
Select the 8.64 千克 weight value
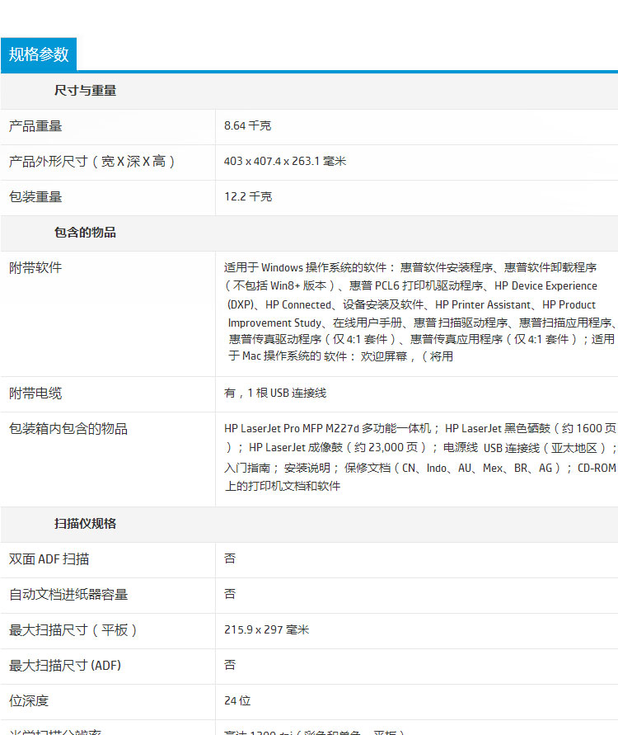click(x=248, y=125)
